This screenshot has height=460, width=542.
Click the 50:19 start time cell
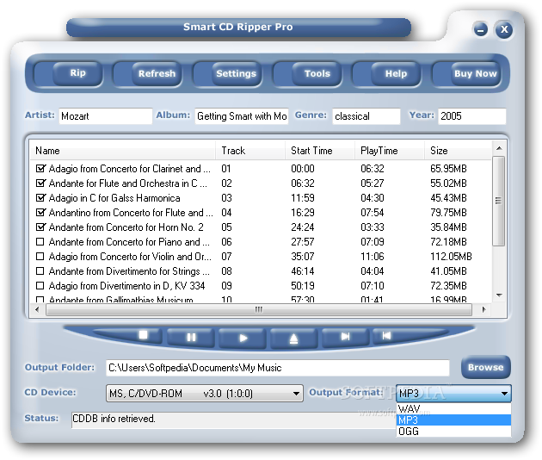coord(303,285)
